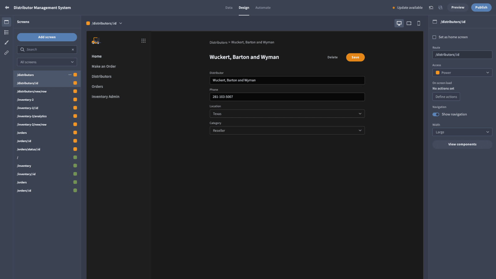Click the Update available notice

click(x=407, y=8)
